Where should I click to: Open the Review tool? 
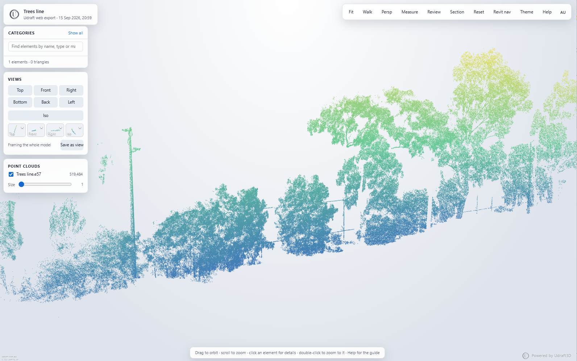click(434, 12)
